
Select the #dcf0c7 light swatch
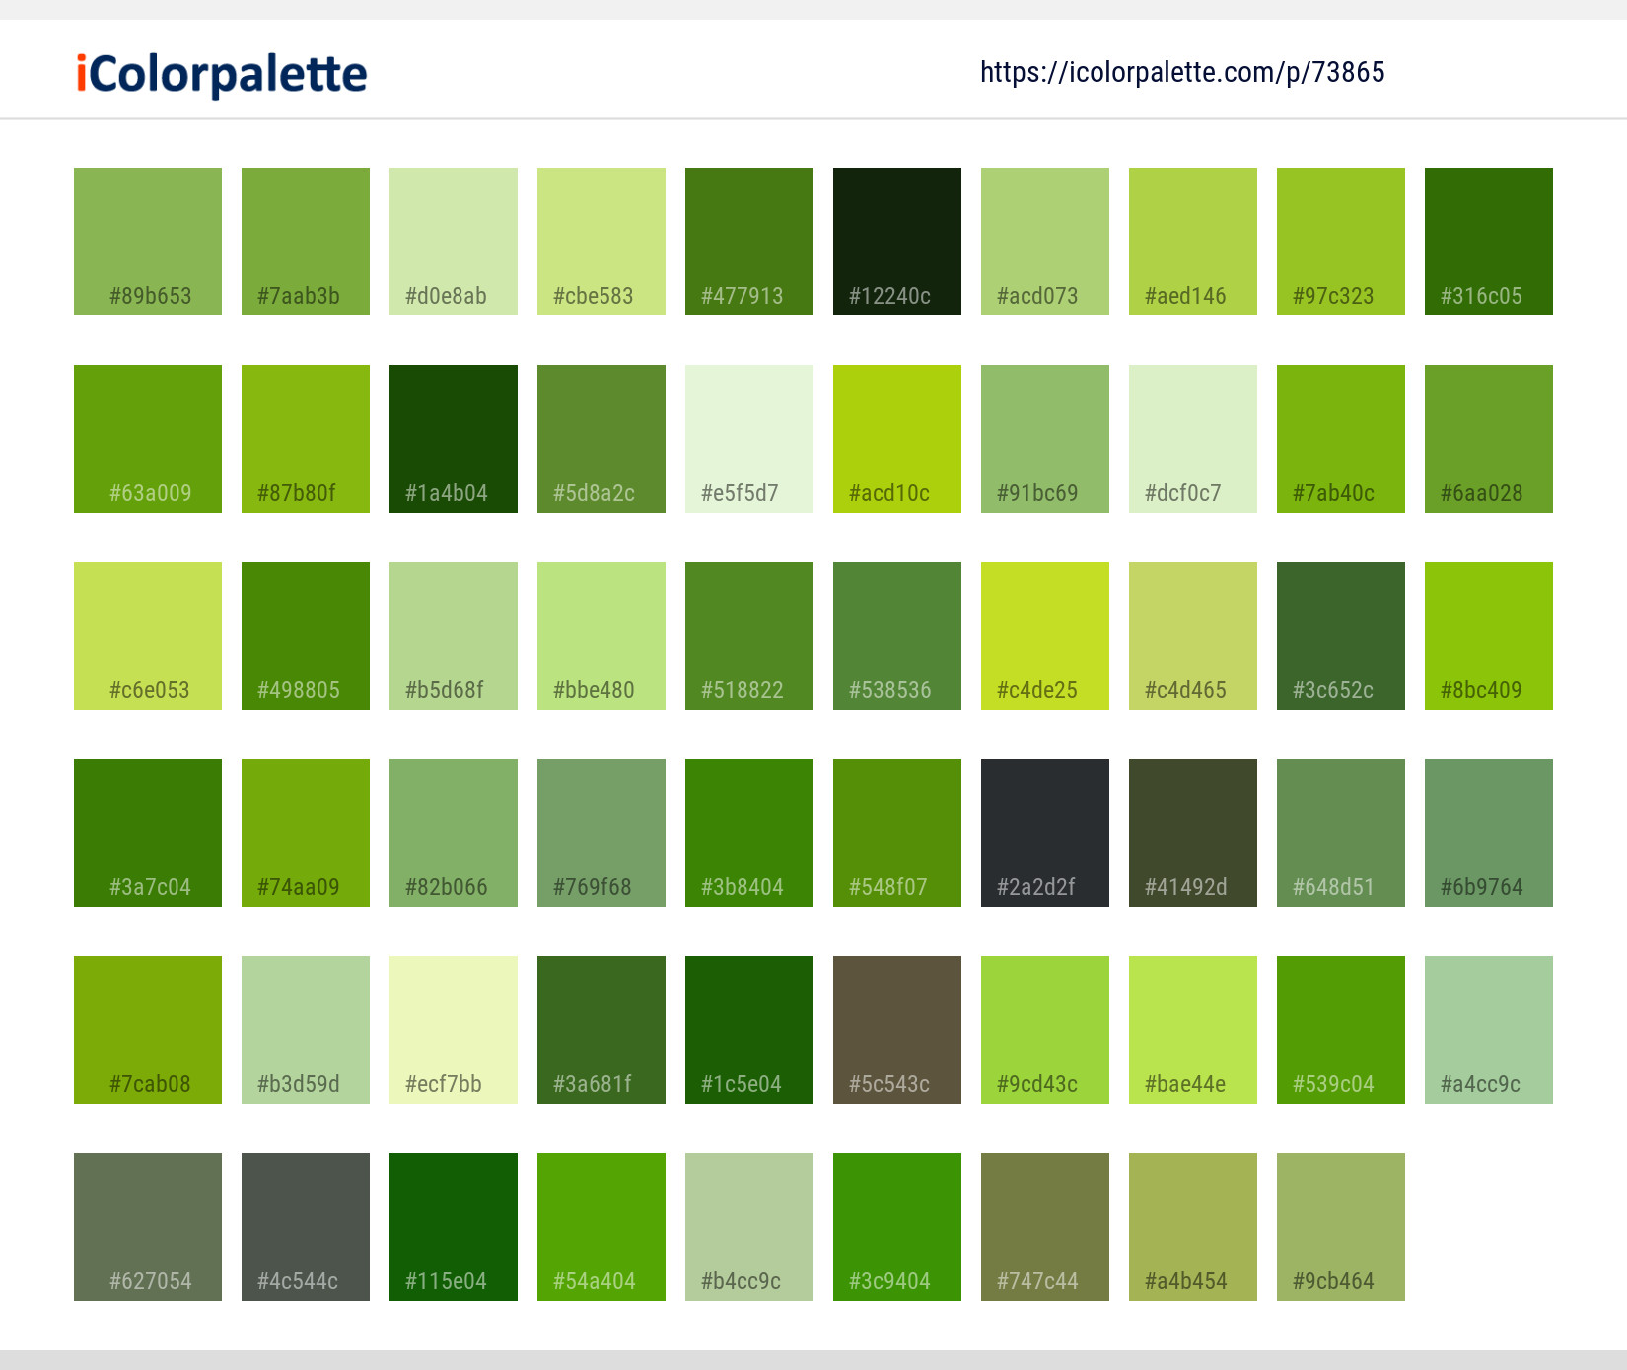point(1193,439)
